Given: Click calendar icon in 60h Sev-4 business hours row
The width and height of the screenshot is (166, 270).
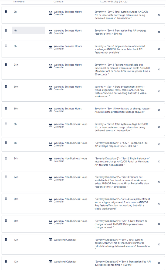Looking at the screenshot, I should [x=50, y=88].
